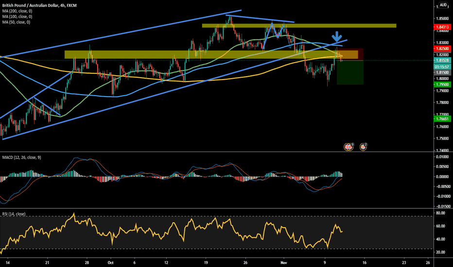Click 60.00 on the RSI scale

point(440,226)
